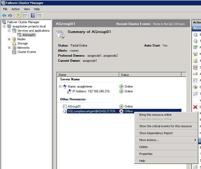Click the Services and applications icon
This screenshot has height=169, width=201.
click(x=14, y=31)
